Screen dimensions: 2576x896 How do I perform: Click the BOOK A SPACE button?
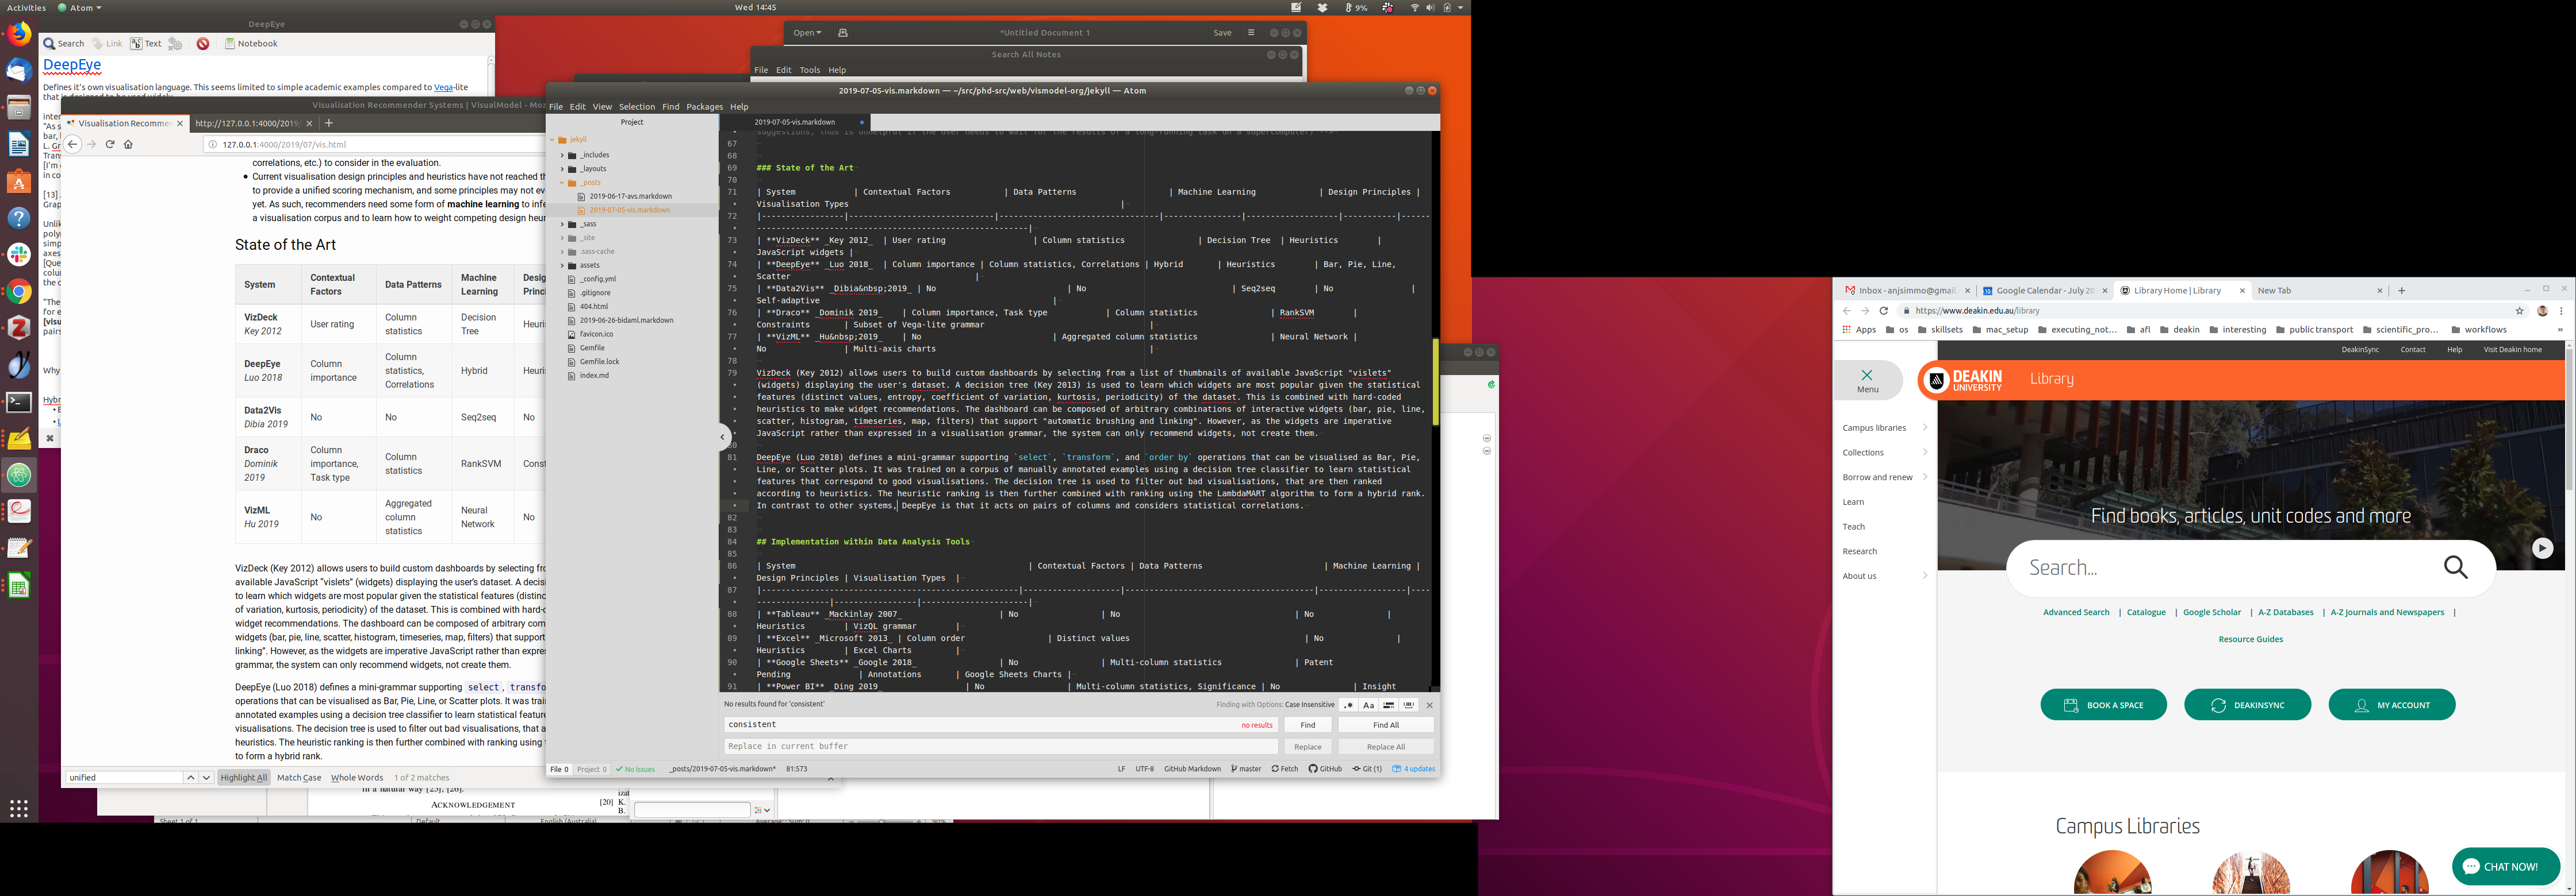2103,705
